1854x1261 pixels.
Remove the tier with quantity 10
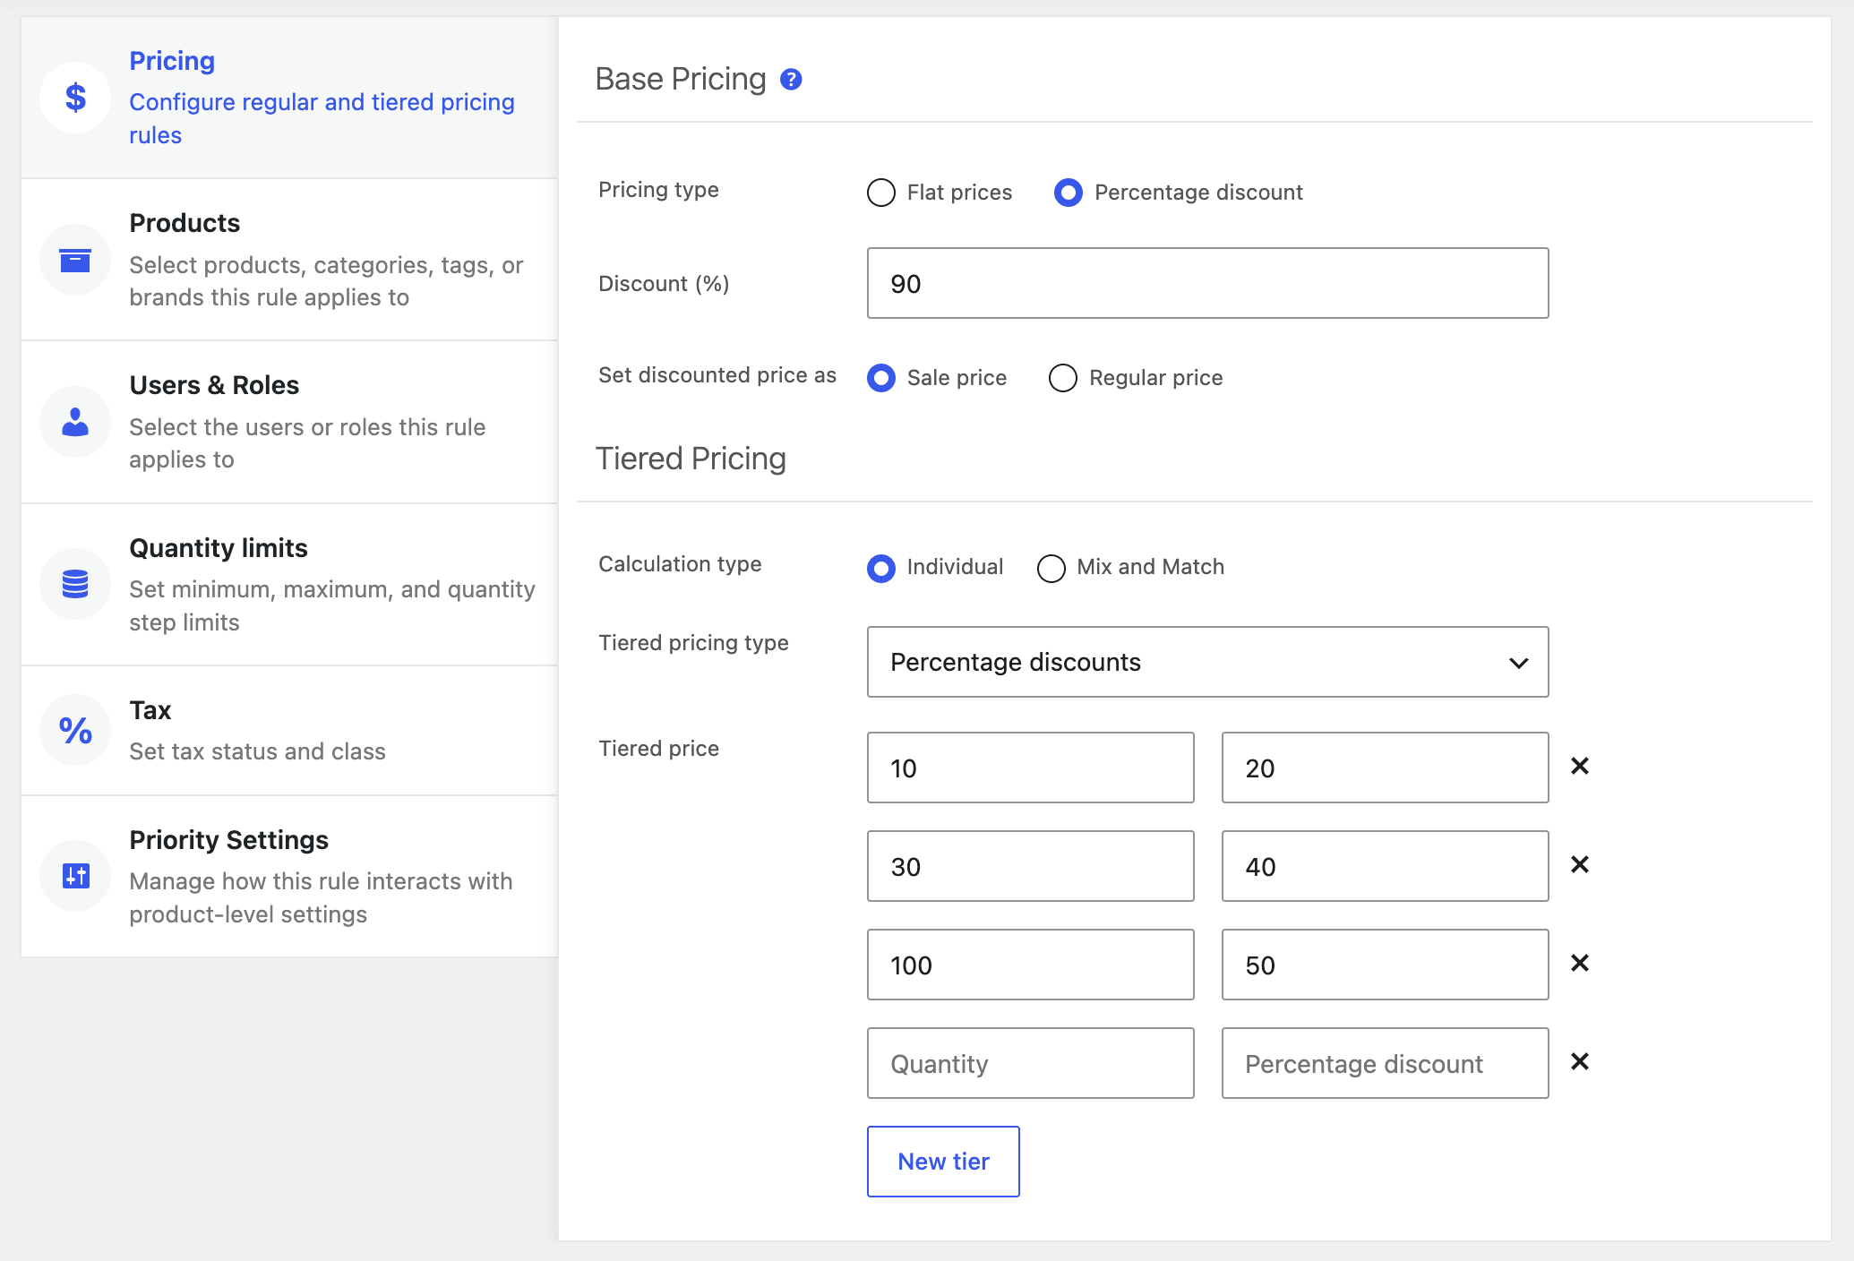click(x=1580, y=766)
